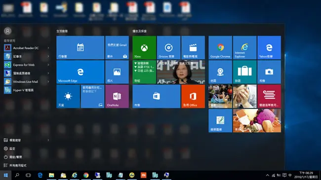Image resolution: width=321 pixels, height=180 pixels.
Task: Open the Store shopping bag tile
Action: point(157,96)
